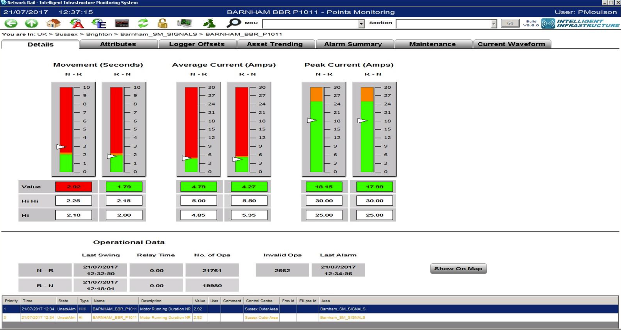
Task: Click the Ellipse Id column header
Action: [308, 301]
